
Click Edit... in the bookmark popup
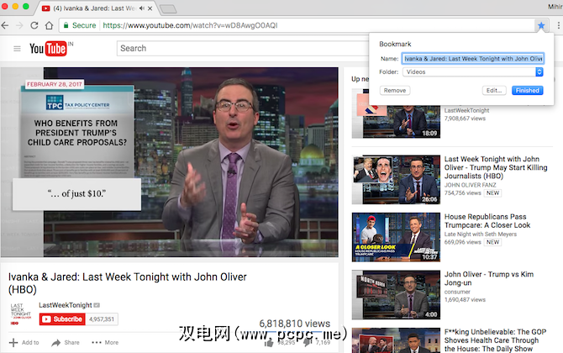pyautogui.click(x=494, y=91)
